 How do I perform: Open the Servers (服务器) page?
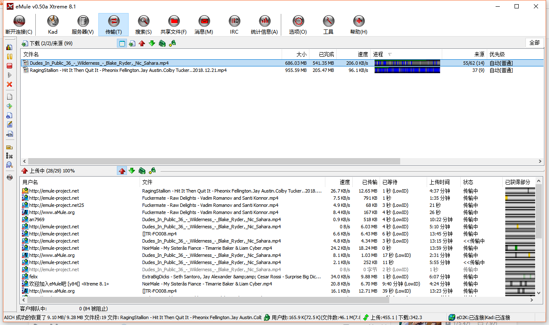tap(83, 24)
